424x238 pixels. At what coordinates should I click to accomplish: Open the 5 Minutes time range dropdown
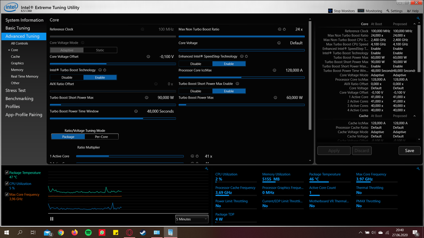pyautogui.click(x=191, y=219)
